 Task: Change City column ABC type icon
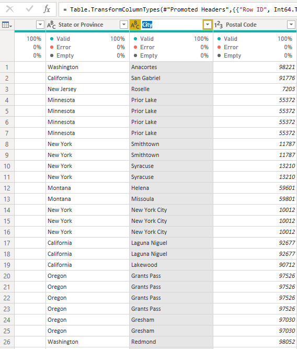pyautogui.click(x=135, y=25)
